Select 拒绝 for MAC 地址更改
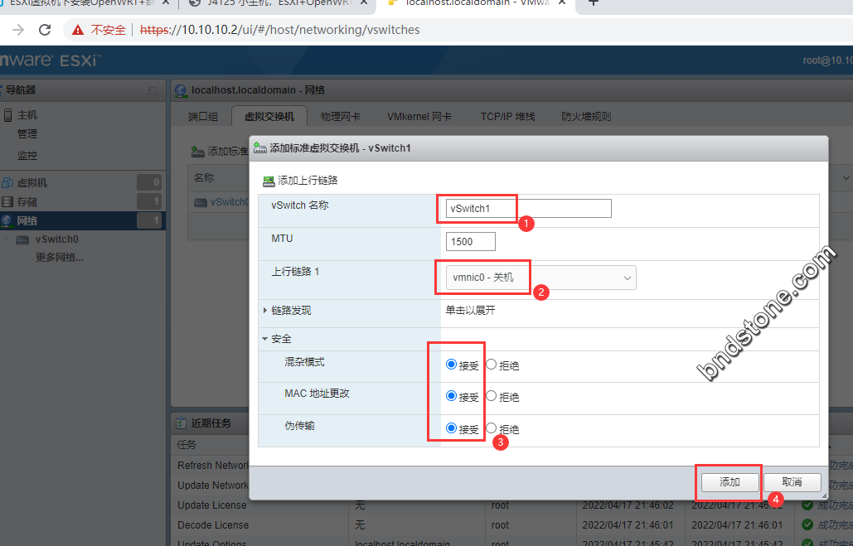Image resolution: width=853 pixels, height=546 pixels. coord(492,396)
